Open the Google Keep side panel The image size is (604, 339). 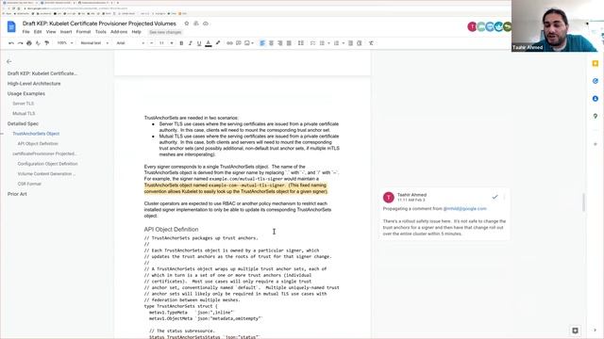point(596,63)
